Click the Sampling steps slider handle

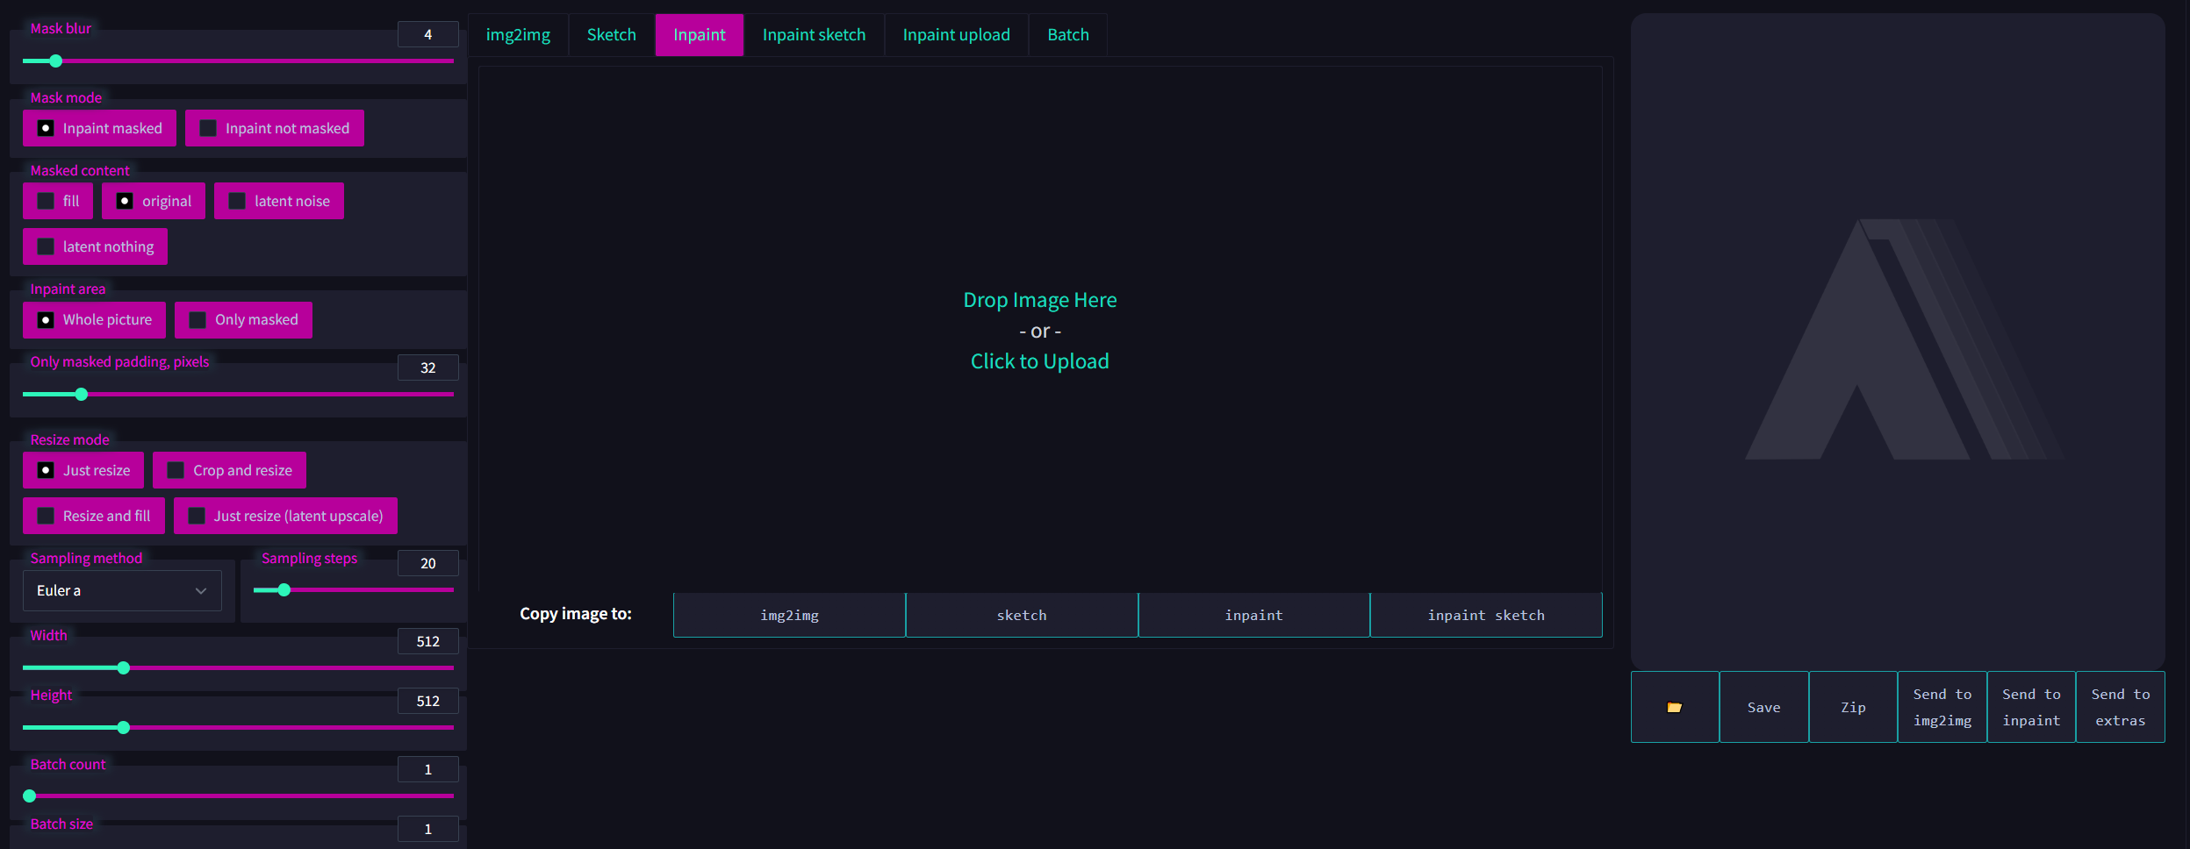(284, 589)
